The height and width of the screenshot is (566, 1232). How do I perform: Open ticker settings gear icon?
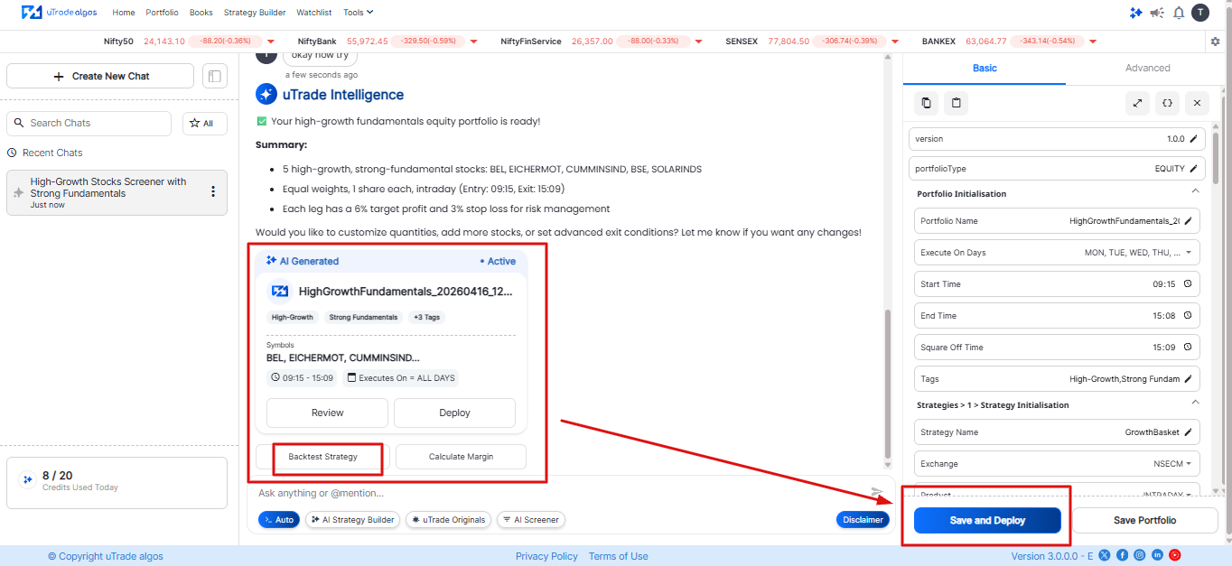click(1215, 42)
